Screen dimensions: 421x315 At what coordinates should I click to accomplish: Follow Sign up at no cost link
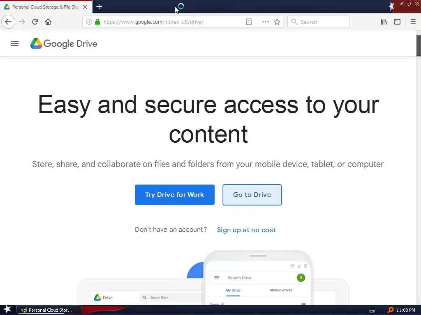[x=246, y=230]
